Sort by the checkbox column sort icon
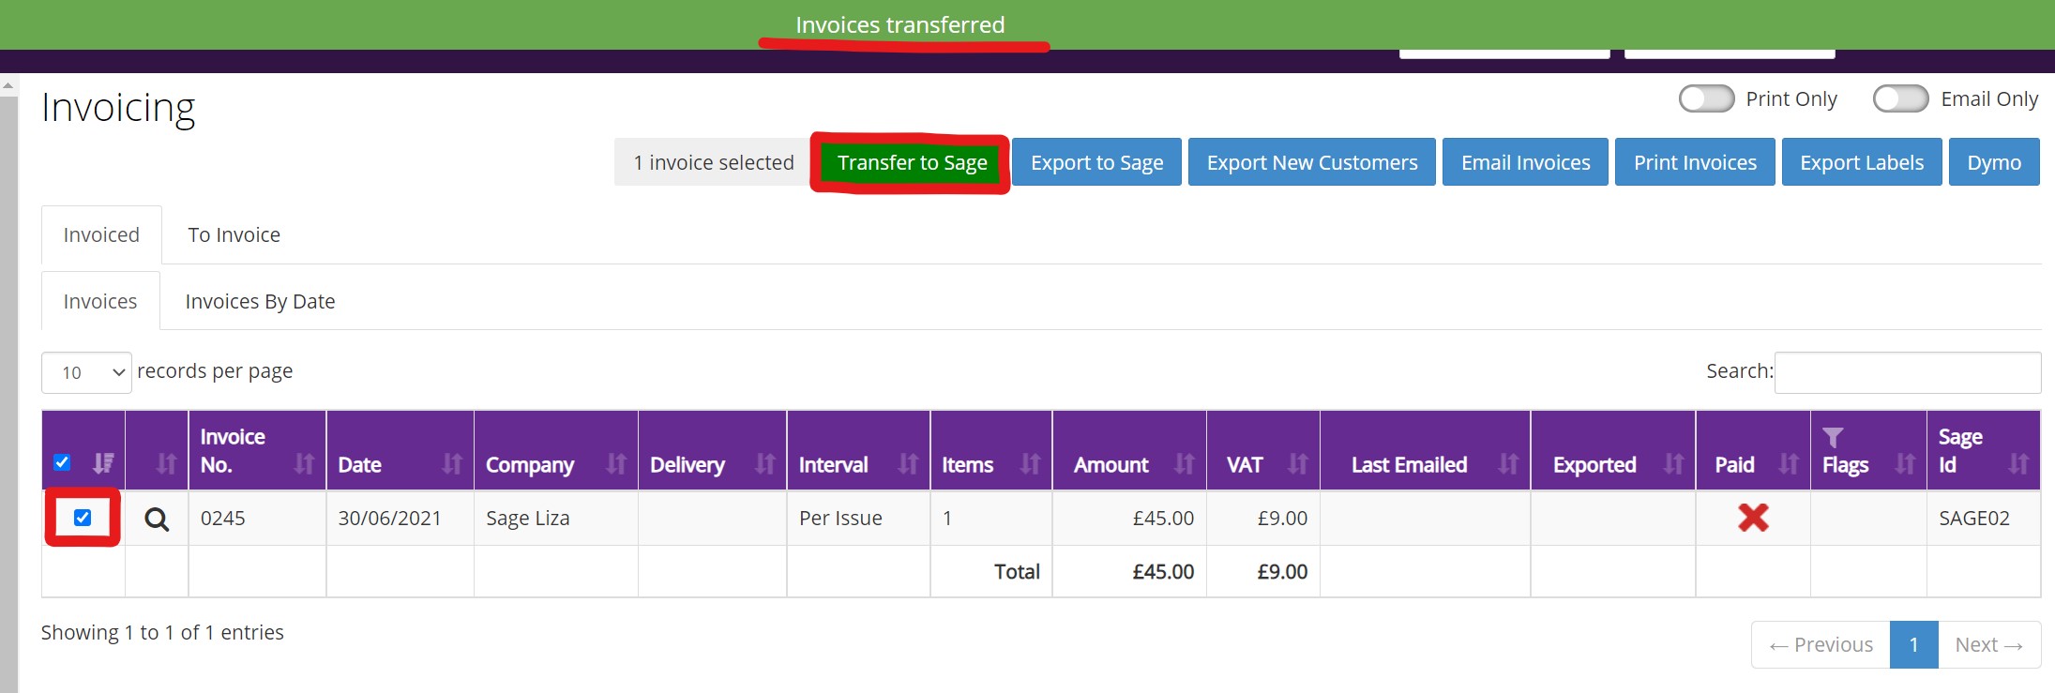Image resolution: width=2055 pixels, height=693 pixels. 103,463
